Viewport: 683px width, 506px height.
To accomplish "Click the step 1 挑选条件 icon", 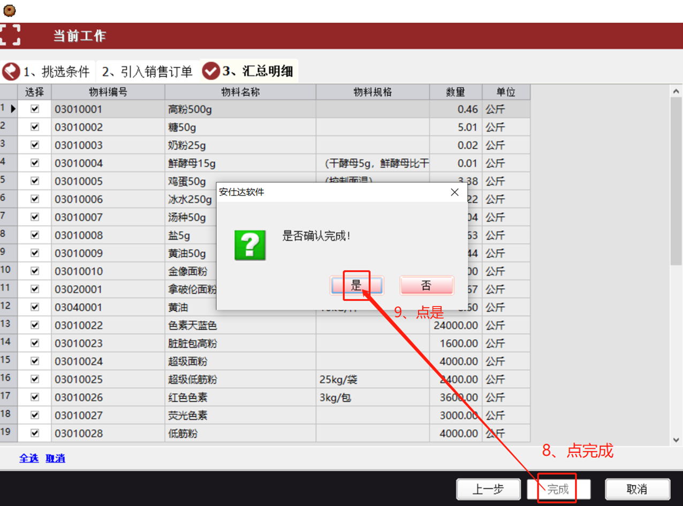I will point(11,71).
